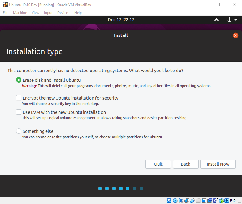Click the create or resize partitions description
This screenshot has width=242, height=204.
92,137
